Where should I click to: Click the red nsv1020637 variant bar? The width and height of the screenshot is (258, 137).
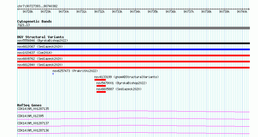[133, 55]
